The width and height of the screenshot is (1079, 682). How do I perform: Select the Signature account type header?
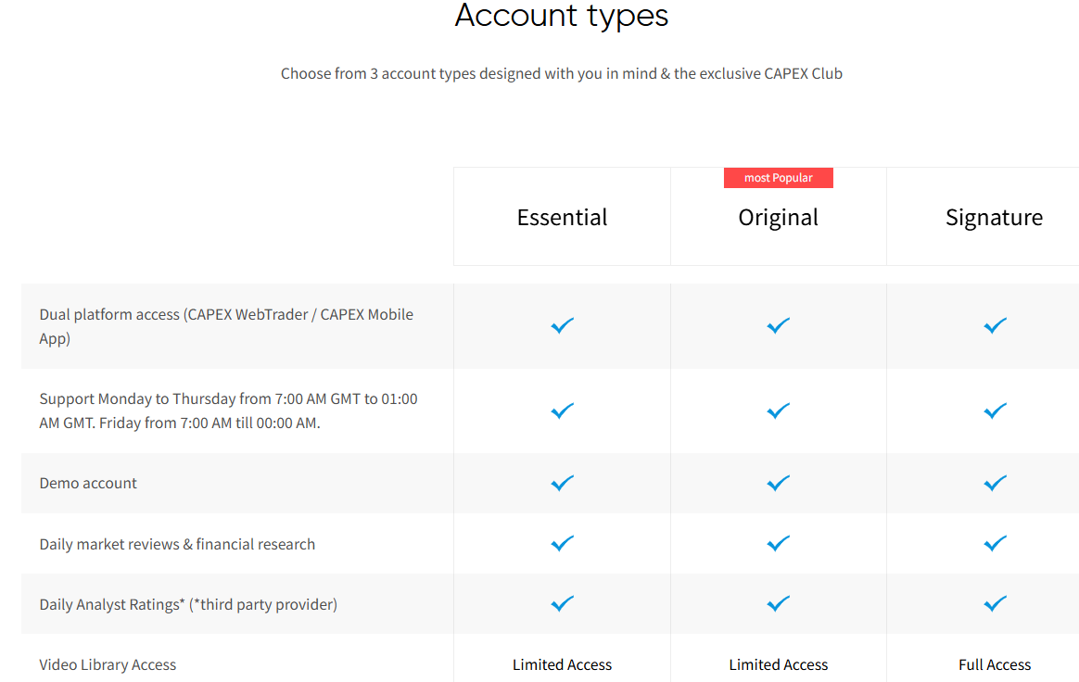995,218
